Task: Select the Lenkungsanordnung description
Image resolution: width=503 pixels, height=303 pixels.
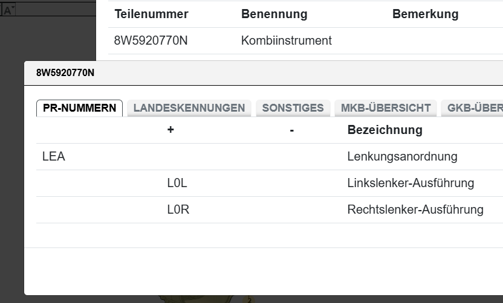Action: point(402,157)
